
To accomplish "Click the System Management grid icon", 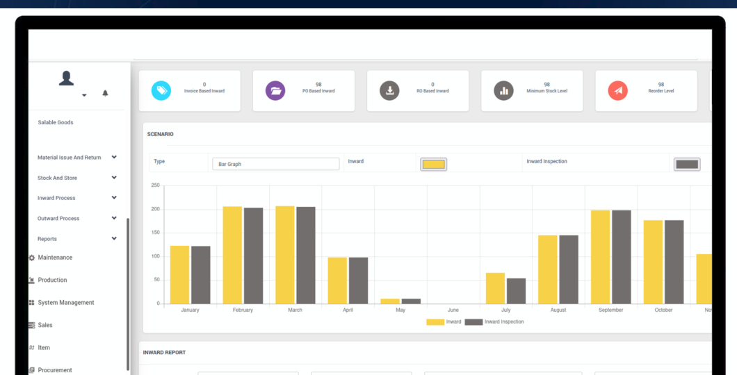I will coord(31,303).
